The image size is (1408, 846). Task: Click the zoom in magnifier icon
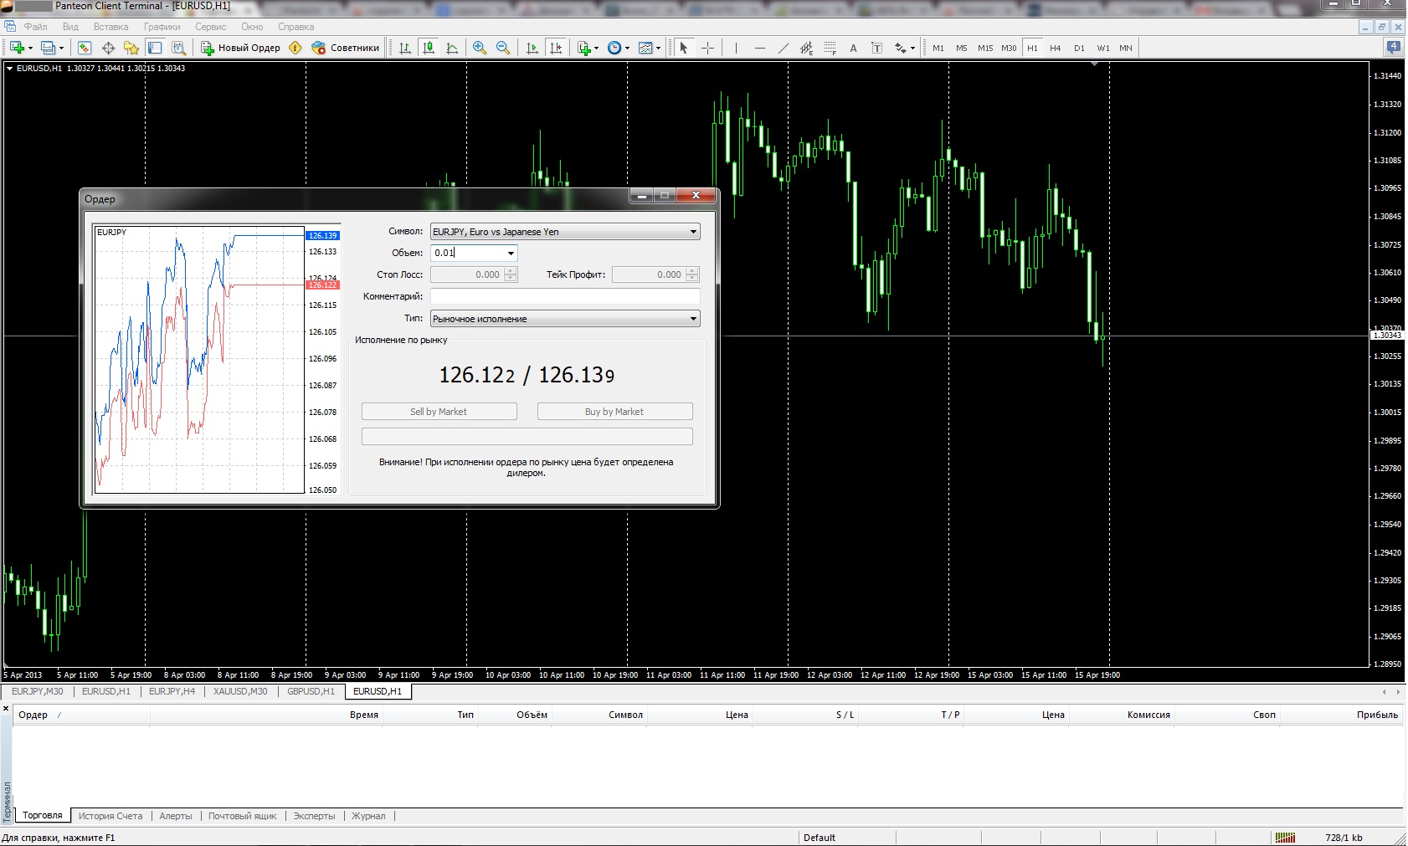click(x=480, y=48)
